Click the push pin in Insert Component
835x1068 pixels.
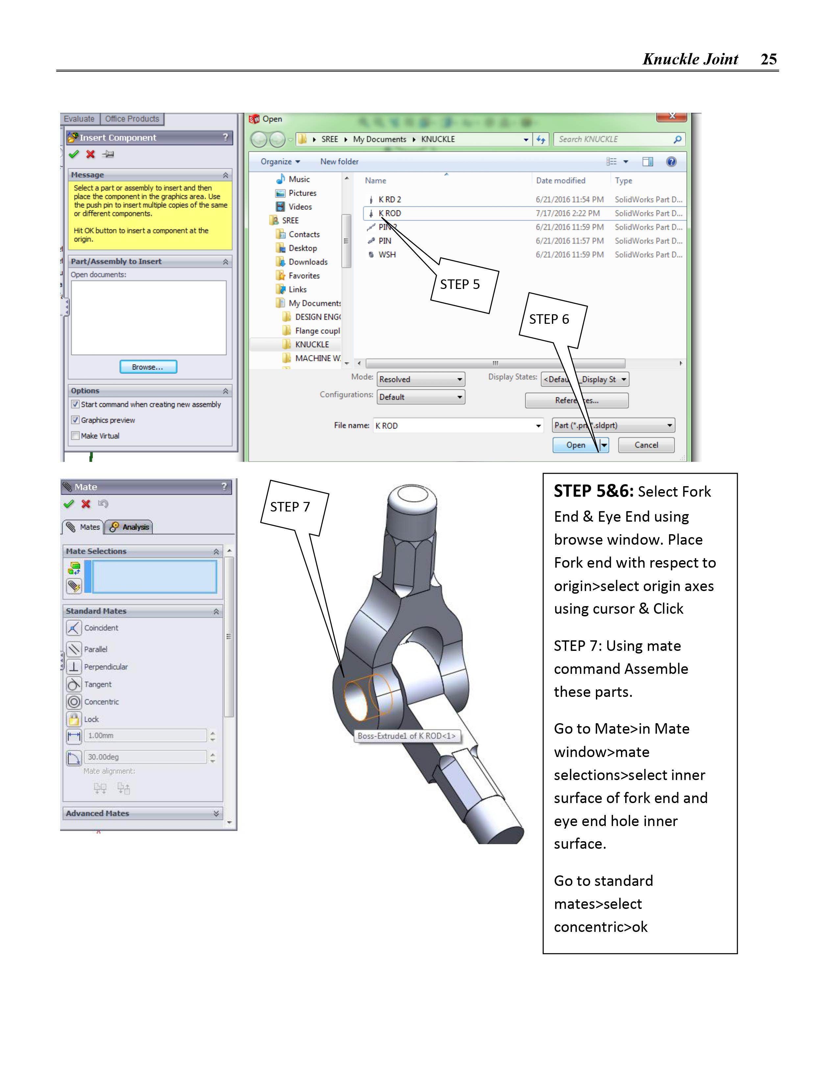pos(108,154)
